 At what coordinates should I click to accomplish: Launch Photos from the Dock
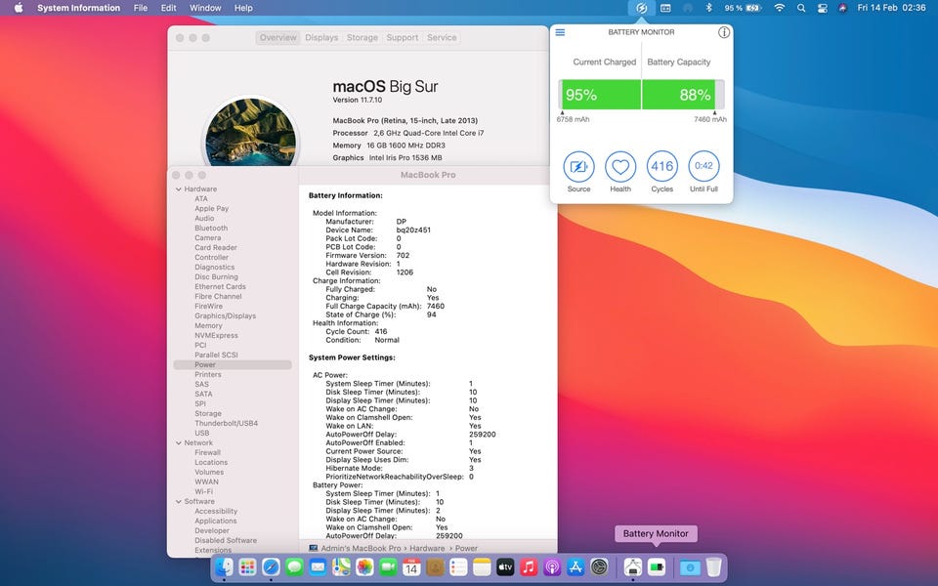pyautogui.click(x=364, y=566)
